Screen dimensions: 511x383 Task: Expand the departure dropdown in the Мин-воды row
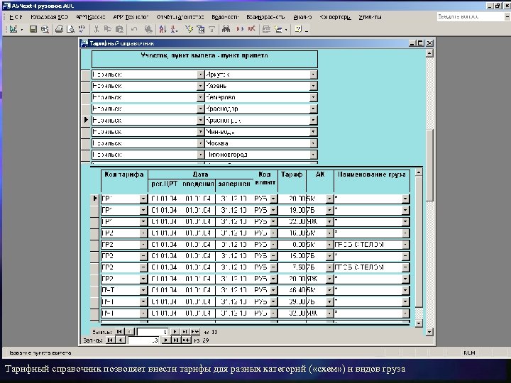tap(201, 132)
